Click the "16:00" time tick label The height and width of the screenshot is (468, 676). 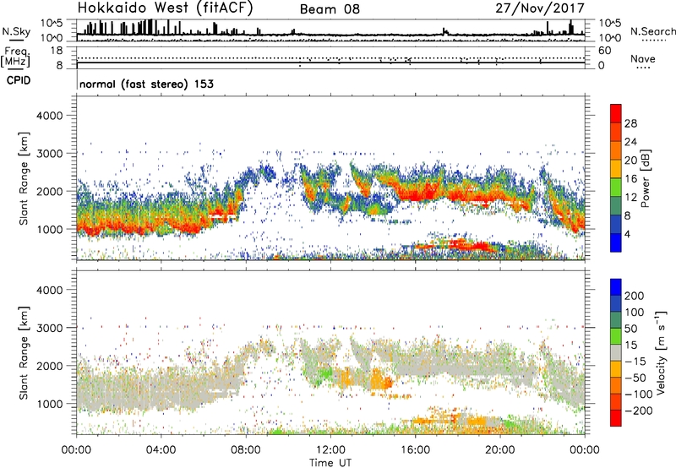(415, 450)
